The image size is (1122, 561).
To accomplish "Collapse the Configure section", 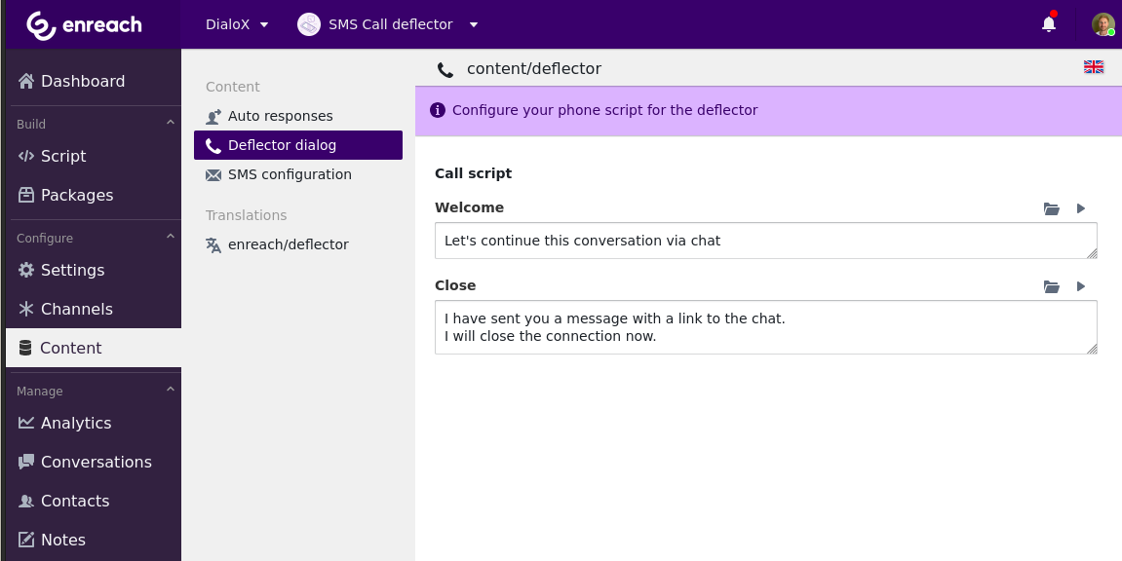I will (170, 238).
